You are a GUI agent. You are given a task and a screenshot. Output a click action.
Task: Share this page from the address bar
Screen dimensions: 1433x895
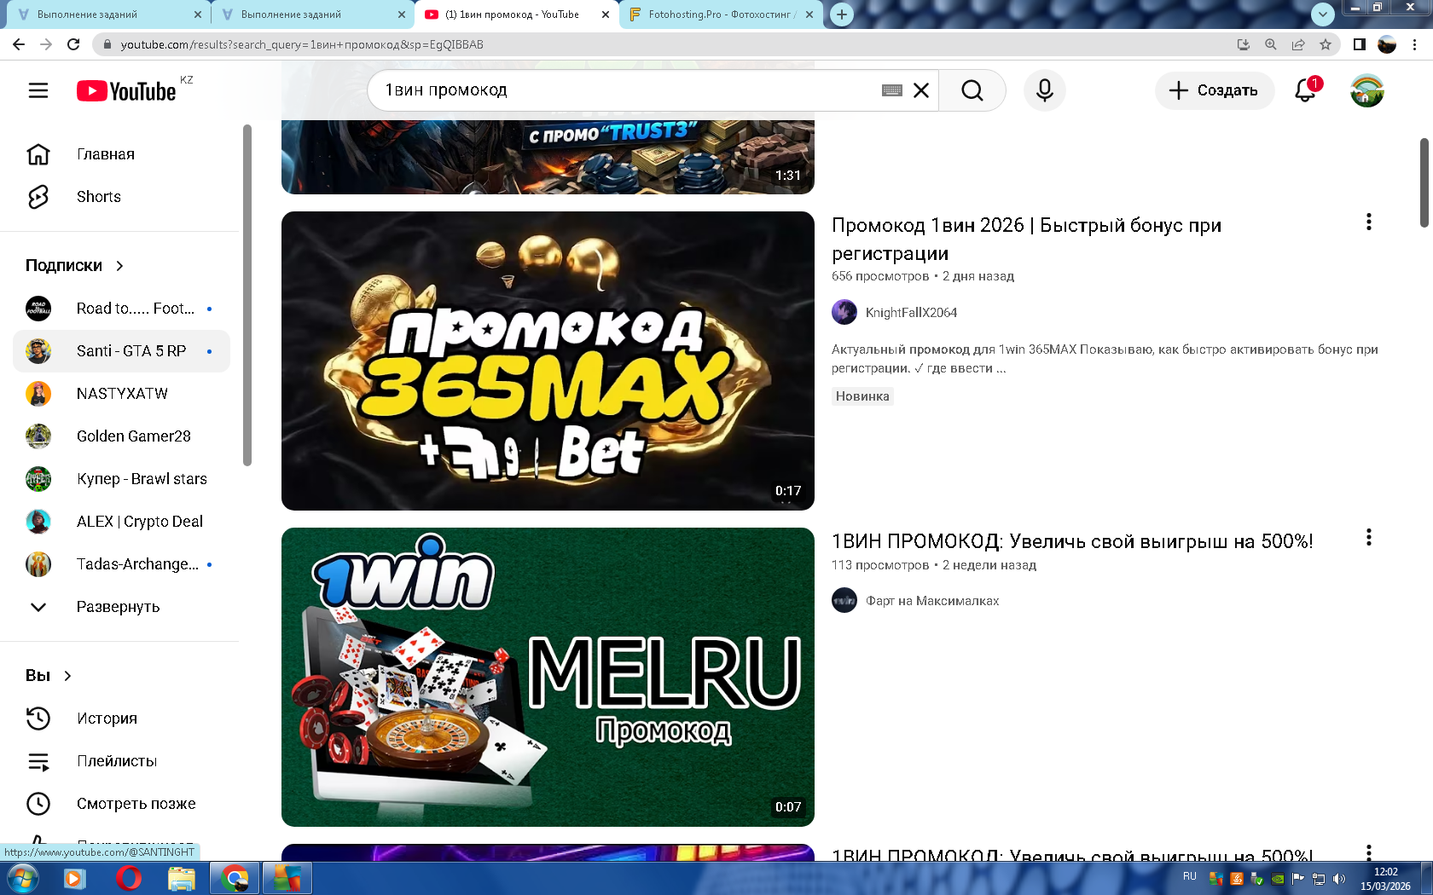coord(1298,44)
